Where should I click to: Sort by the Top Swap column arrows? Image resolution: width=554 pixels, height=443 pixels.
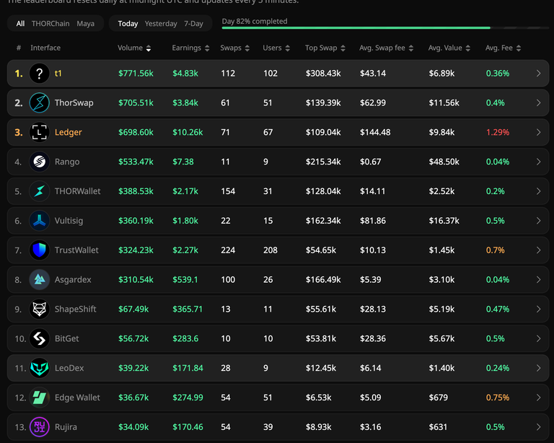[x=343, y=48]
